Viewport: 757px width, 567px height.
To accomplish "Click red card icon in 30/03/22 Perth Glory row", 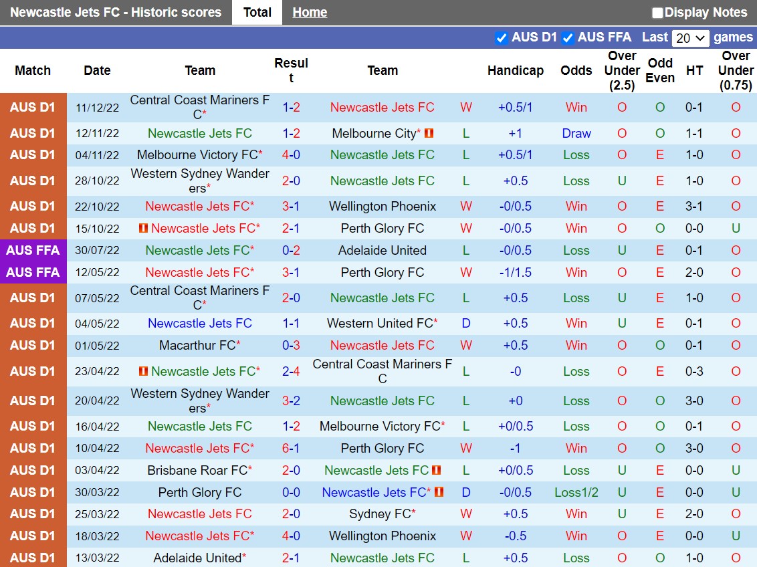I will coord(439,492).
